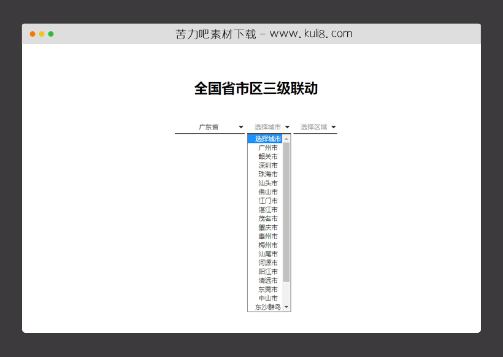Click the scrollbar up arrow

(287, 139)
